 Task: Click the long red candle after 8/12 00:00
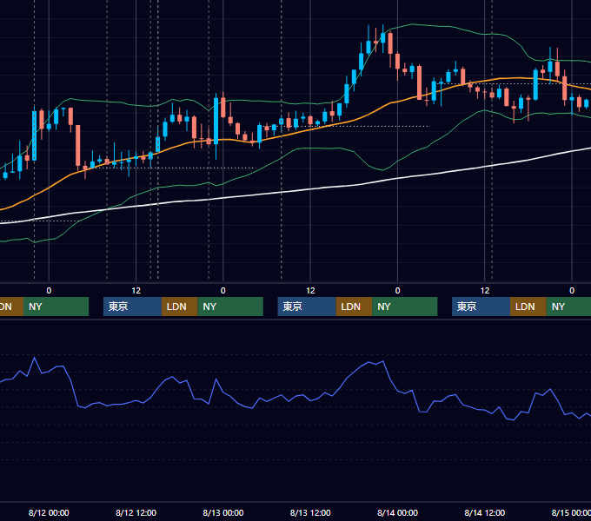point(78,146)
